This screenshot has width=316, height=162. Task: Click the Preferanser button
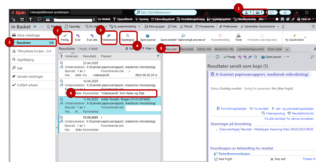(x=228, y=26)
